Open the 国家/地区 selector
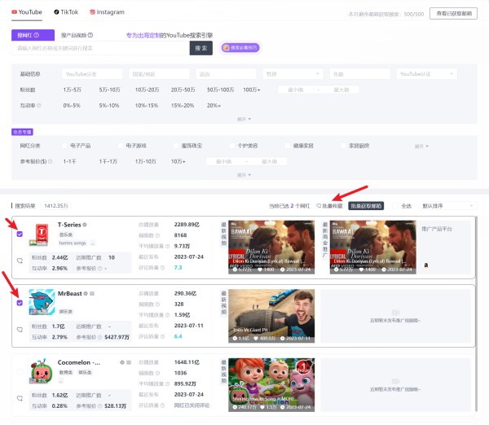 click(x=159, y=74)
